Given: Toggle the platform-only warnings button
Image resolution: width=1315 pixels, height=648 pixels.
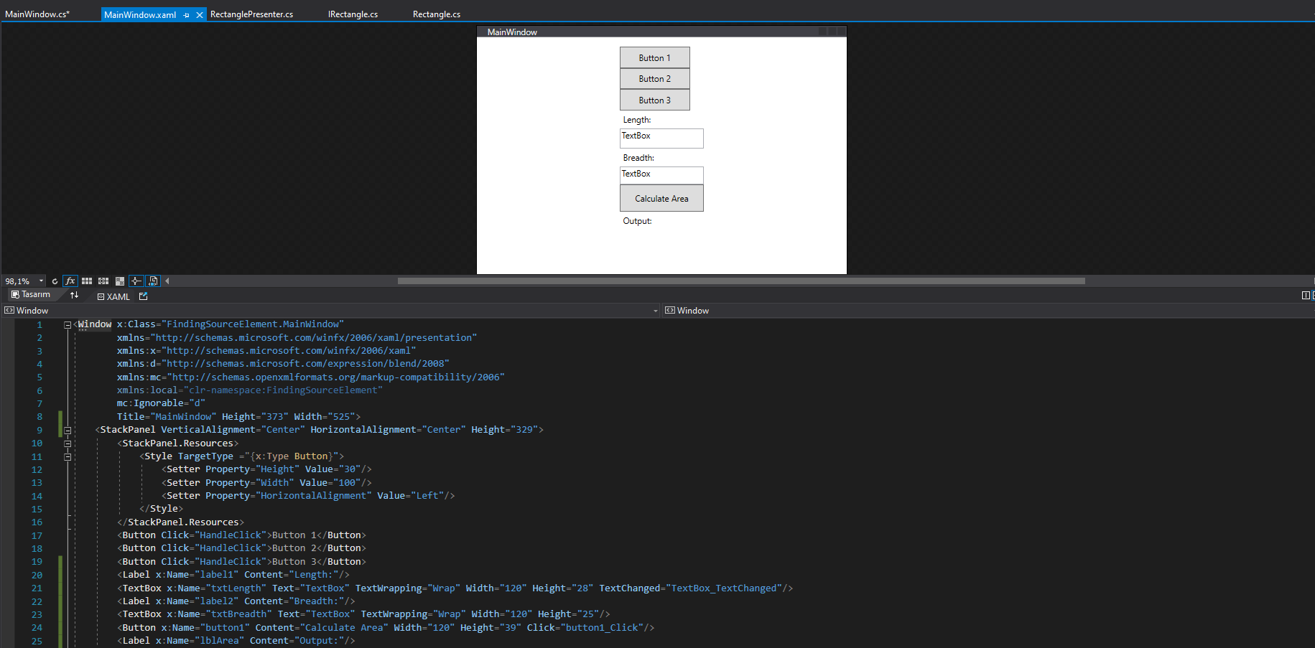Looking at the screenshot, I should point(153,281).
